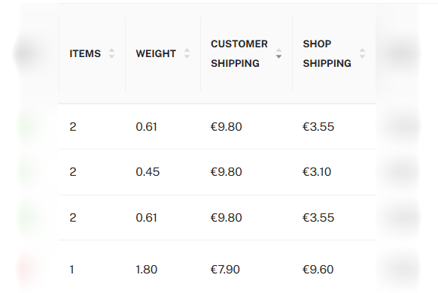Viewport: 438px width, 293px height.
Task: Click the 0.45 weight cell
Action: click(x=148, y=172)
